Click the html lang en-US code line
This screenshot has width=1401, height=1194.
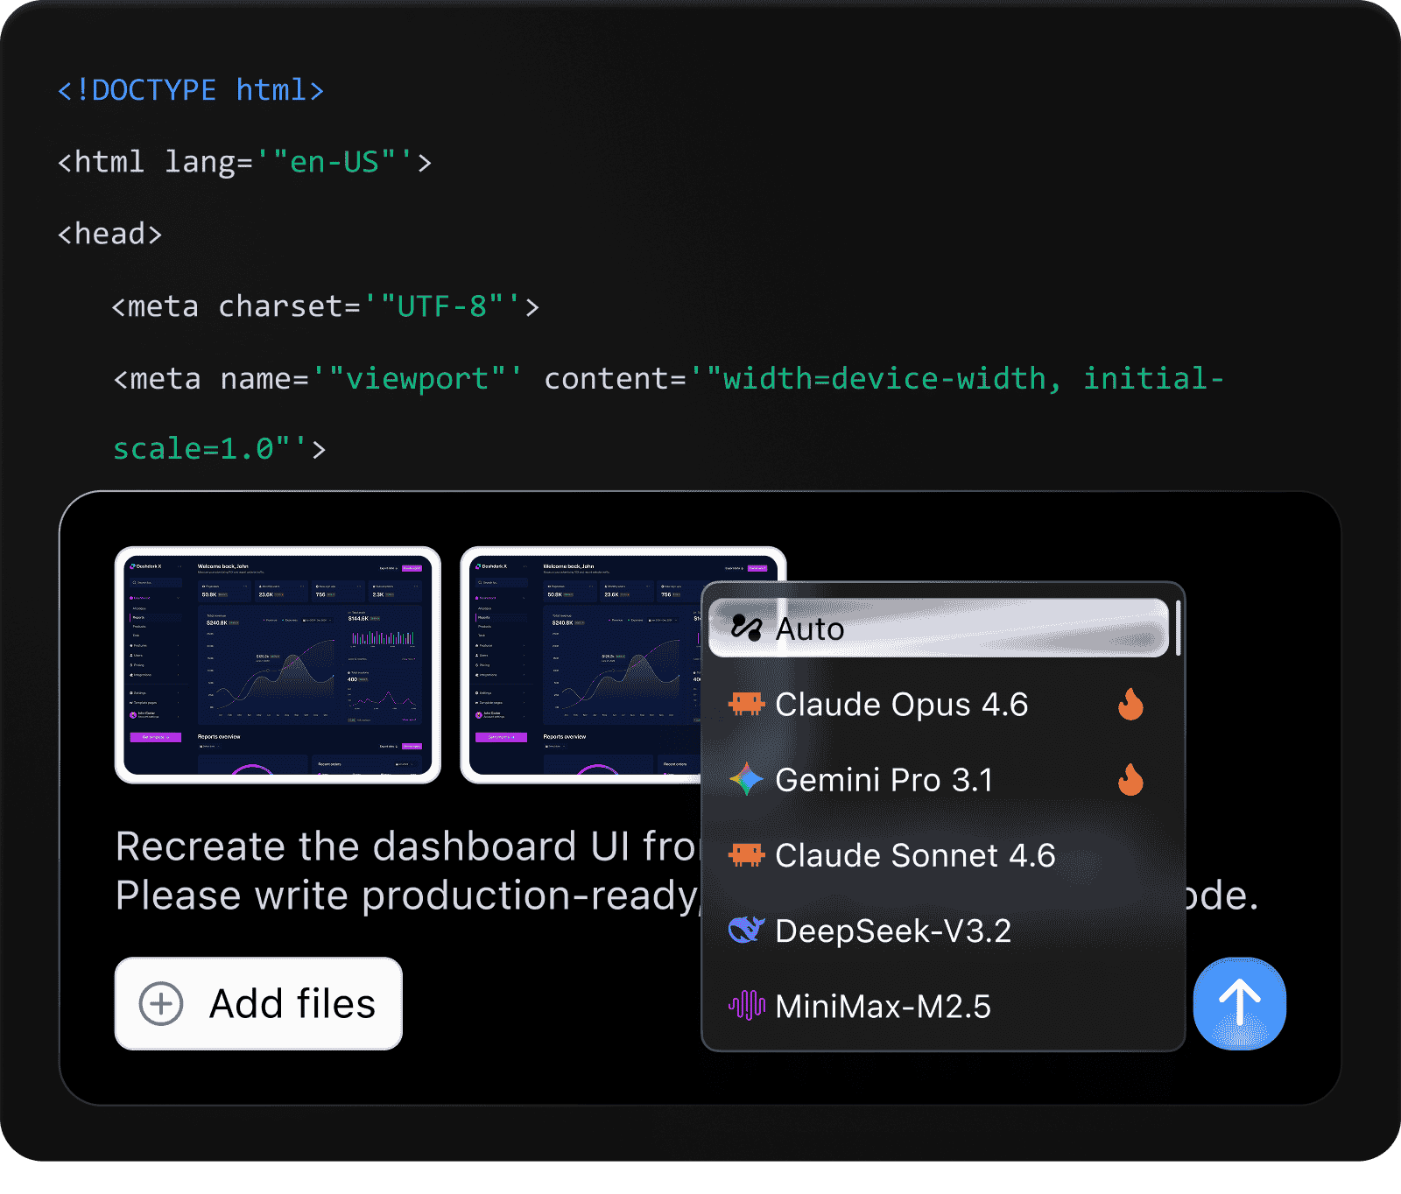(244, 162)
